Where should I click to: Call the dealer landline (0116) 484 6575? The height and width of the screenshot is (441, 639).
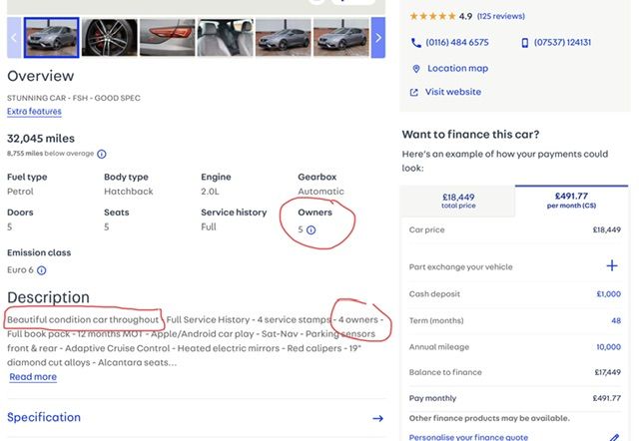pos(450,43)
